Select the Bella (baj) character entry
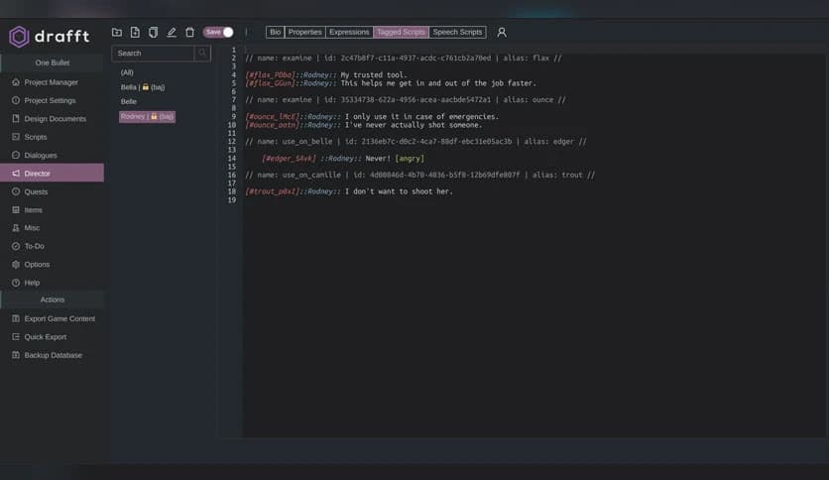The width and height of the screenshot is (829, 480). tap(143, 87)
